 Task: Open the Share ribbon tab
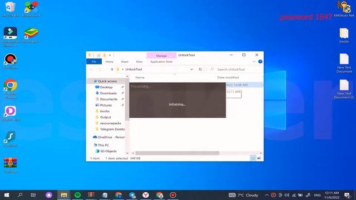click(125, 62)
